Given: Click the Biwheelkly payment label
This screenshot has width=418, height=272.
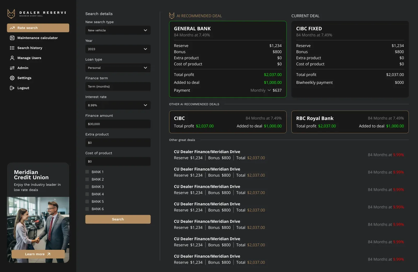Looking at the screenshot, I should point(314,83).
